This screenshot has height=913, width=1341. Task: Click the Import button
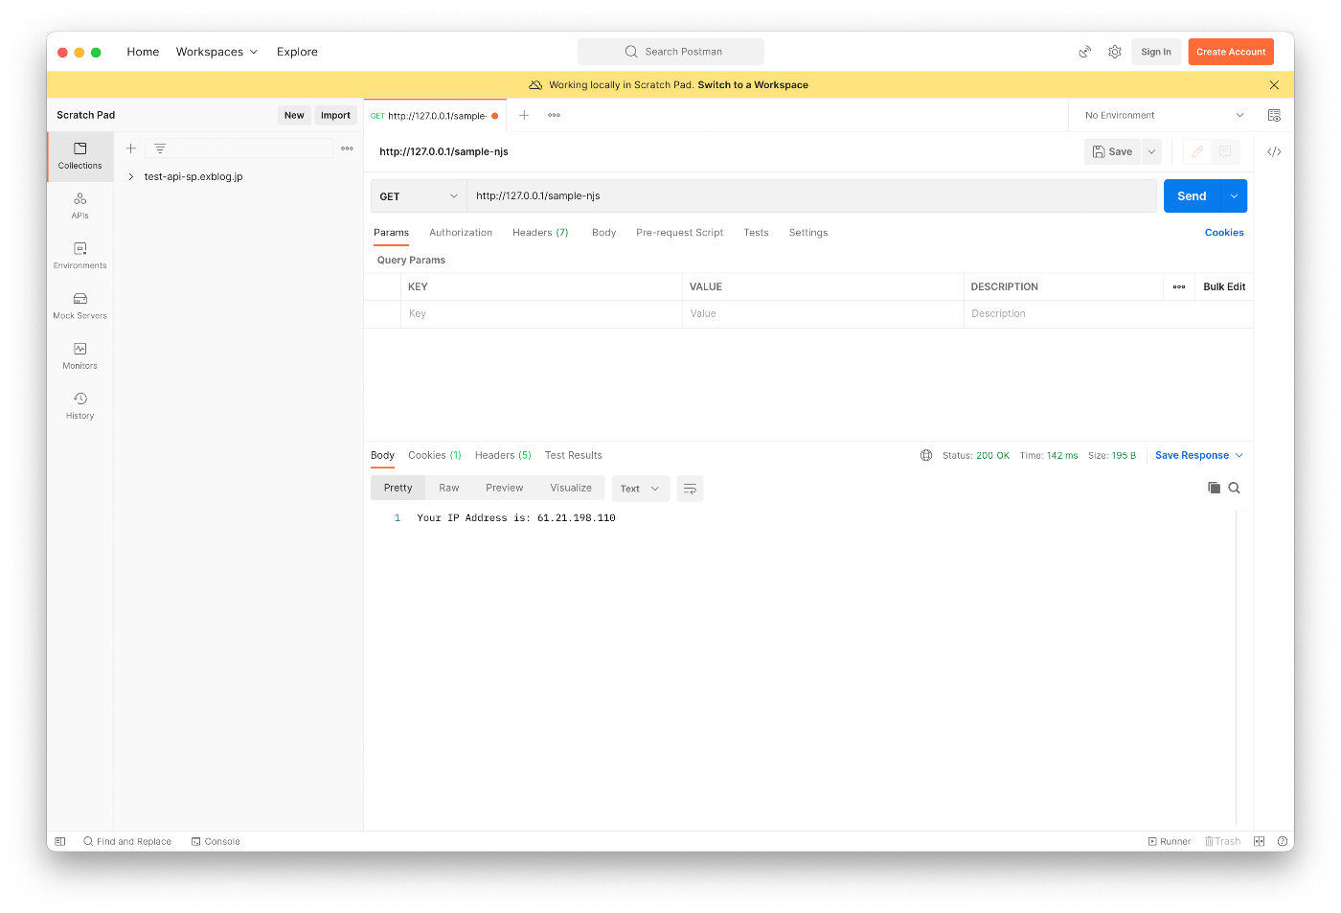pyautogui.click(x=335, y=115)
